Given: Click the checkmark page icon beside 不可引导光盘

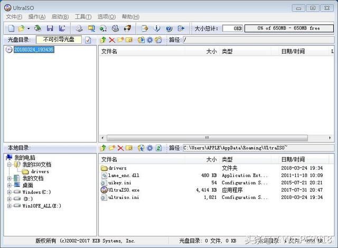Looking at the screenshot, I should tap(88, 40).
